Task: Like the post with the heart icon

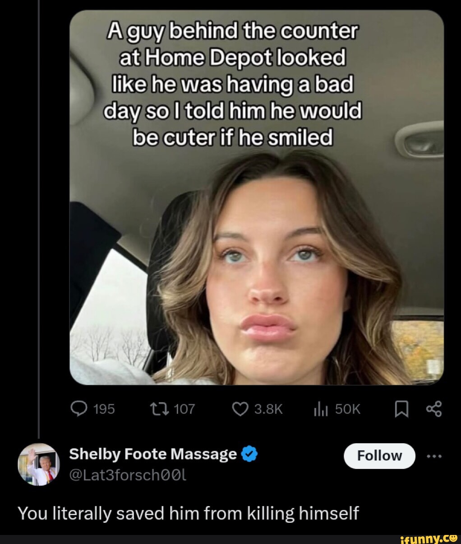Action: coord(239,409)
